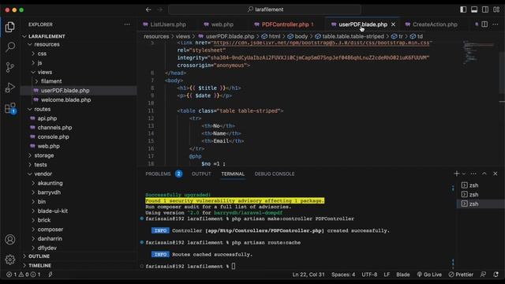Toggle the secondary side bar layout icon
Screen dimensions: 505x284
485,9
